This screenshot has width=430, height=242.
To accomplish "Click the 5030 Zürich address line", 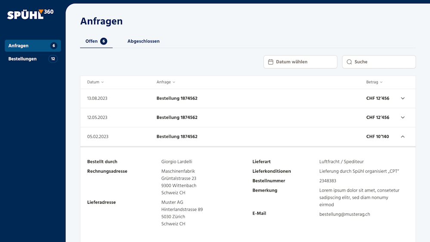I will pyautogui.click(x=173, y=217).
